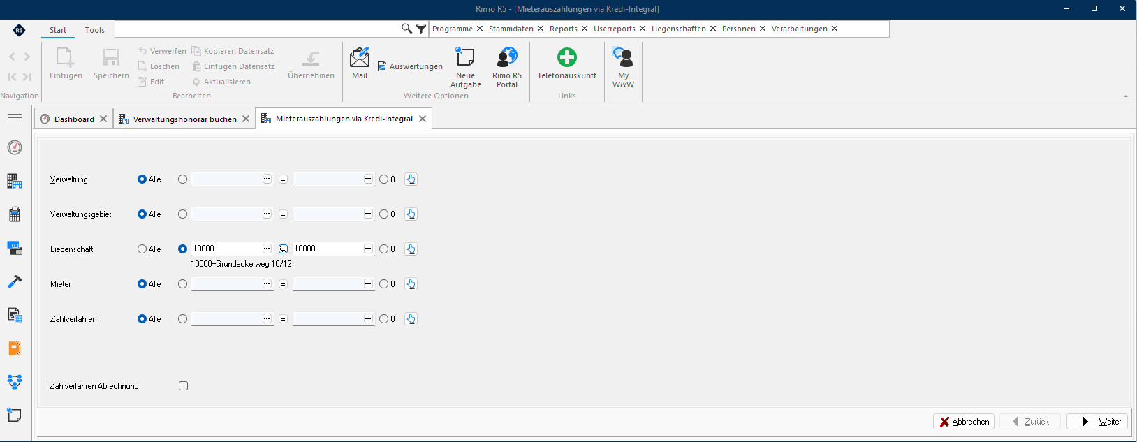The width and height of the screenshot is (1137, 442).
Task: Click the Mieter to input field
Action: (x=328, y=283)
